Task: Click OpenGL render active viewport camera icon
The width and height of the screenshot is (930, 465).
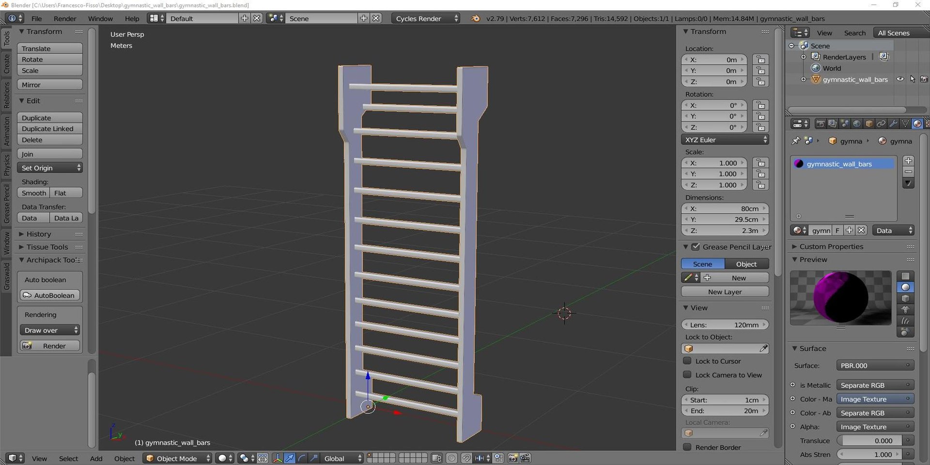Action: [513, 458]
